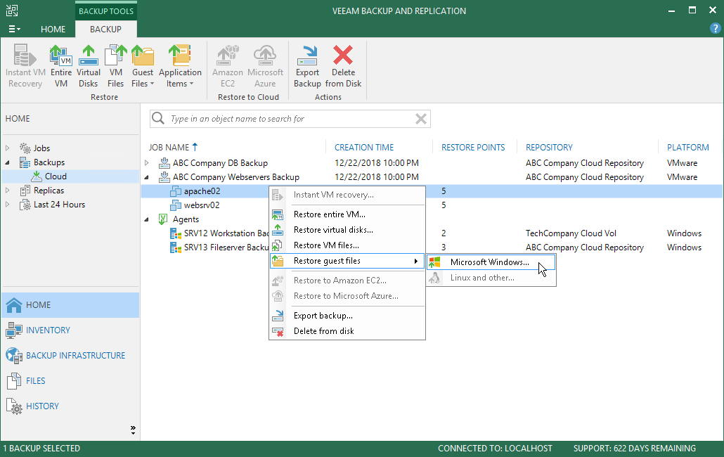Open the FILES view
Image resolution: width=724 pixels, height=457 pixels.
coord(70,381)
